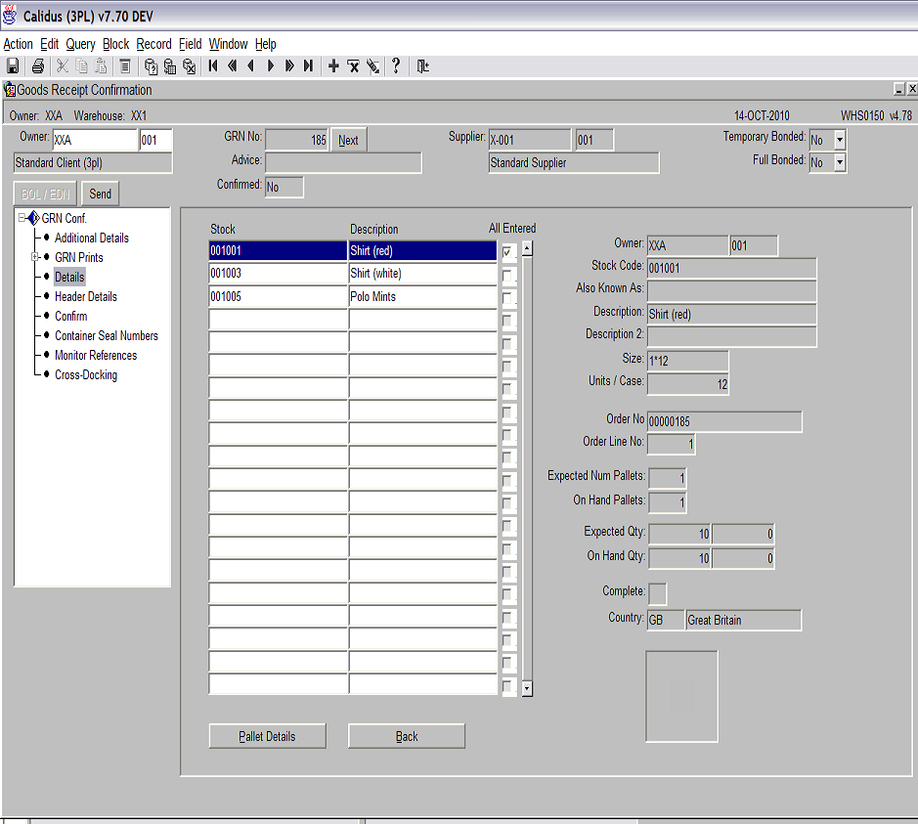
Task: Click the Copy toolbar icon
Action: click(82, 66)
